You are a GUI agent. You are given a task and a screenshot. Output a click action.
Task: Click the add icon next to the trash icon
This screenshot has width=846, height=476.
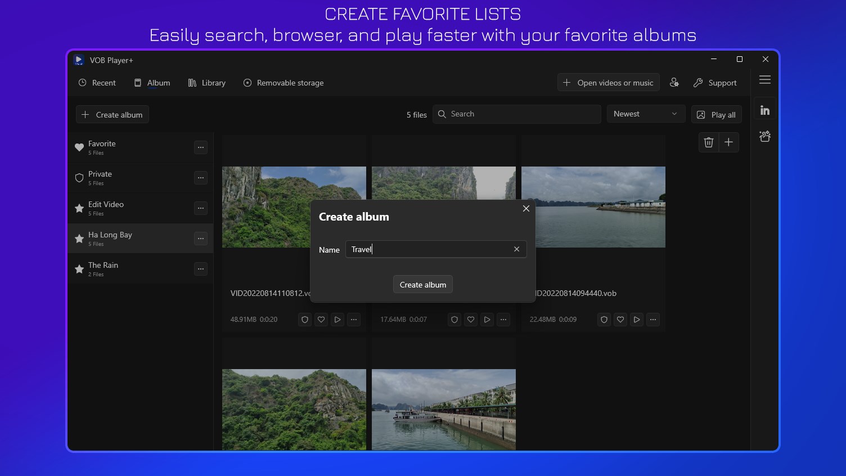point(729,142)
